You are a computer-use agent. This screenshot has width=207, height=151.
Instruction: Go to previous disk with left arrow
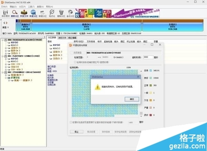tap(4, 23)
